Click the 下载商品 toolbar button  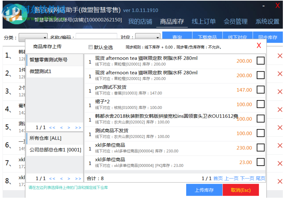(x=208, y=37)
